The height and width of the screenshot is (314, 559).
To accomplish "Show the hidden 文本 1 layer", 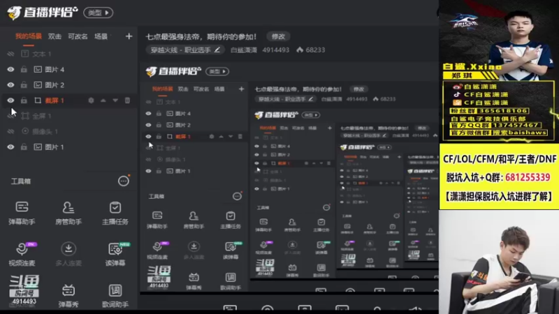I will [10, 54].
